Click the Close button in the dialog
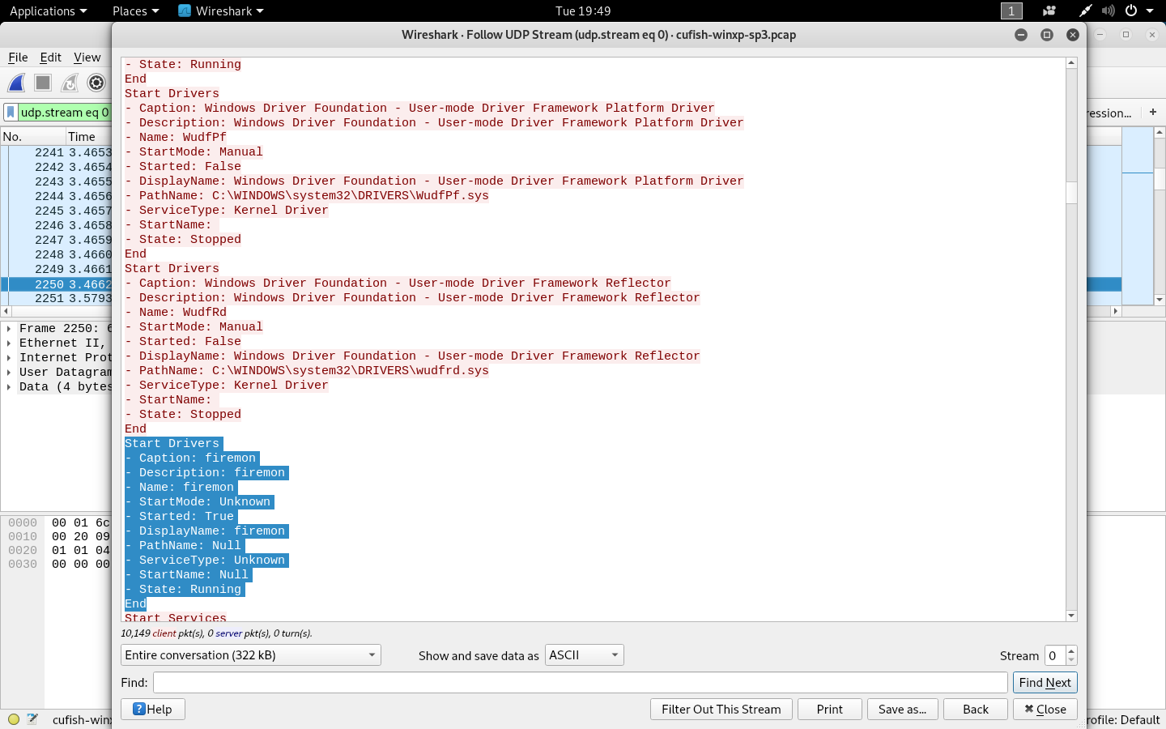The height and width of the screenshot is (729, 1166). point(1045,710)
